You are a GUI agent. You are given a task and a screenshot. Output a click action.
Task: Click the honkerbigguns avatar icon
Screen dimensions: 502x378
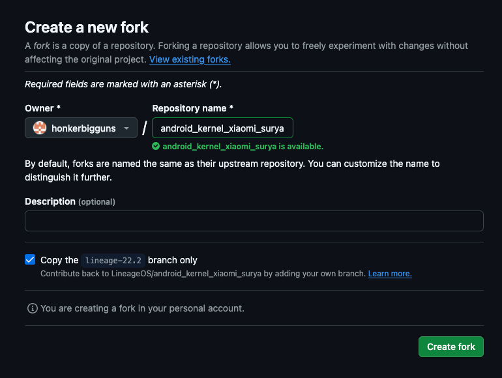(40, 128)
